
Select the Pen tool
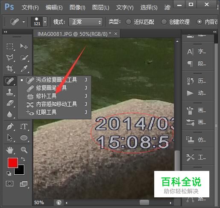coord(10,127)
